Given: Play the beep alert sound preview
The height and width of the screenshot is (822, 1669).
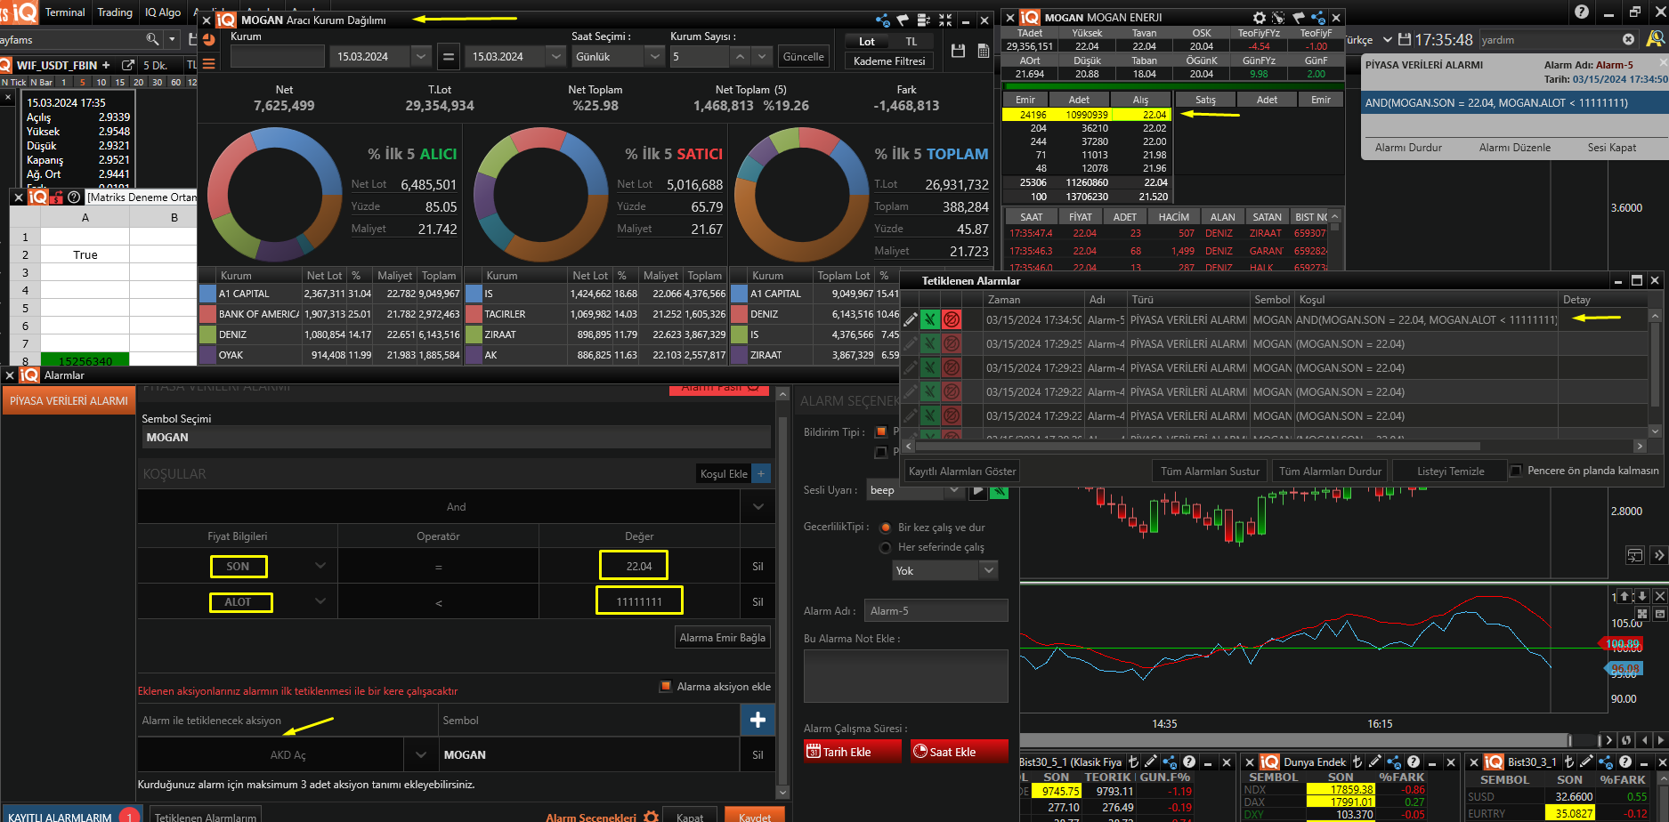Looking at the screenshot, I should click(976, 490).
